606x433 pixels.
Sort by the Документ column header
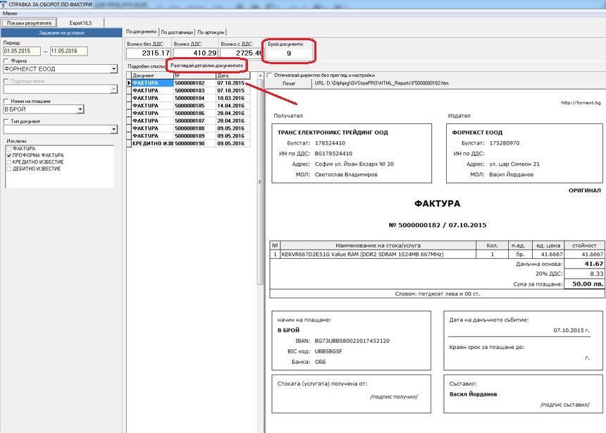[152, 75]
